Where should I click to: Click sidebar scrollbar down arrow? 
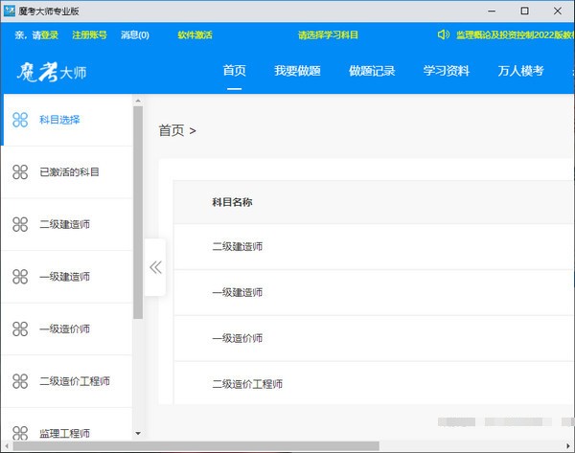tap(138, 433)
